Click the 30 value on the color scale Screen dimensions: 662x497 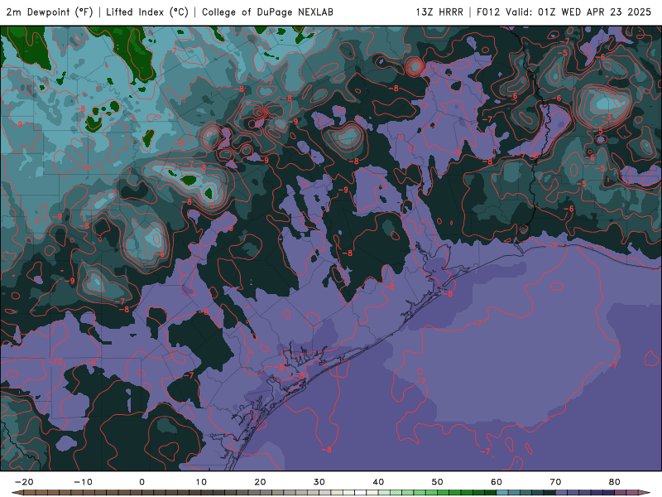pos(319,482)
